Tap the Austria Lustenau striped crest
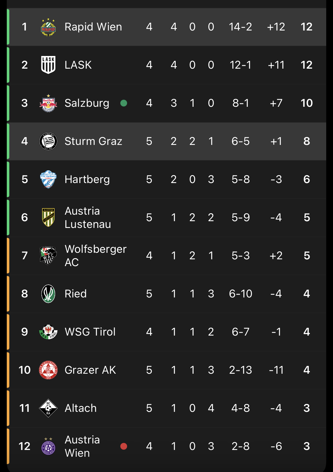Image resolution: width=333 pixels, height=472 pixels. coord(48,217)
